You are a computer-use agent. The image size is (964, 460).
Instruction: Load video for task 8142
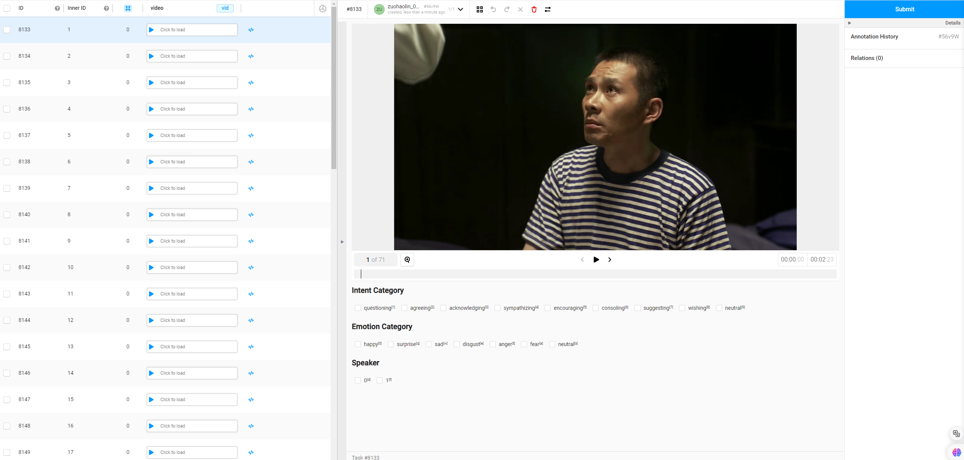tap(192, 268)
